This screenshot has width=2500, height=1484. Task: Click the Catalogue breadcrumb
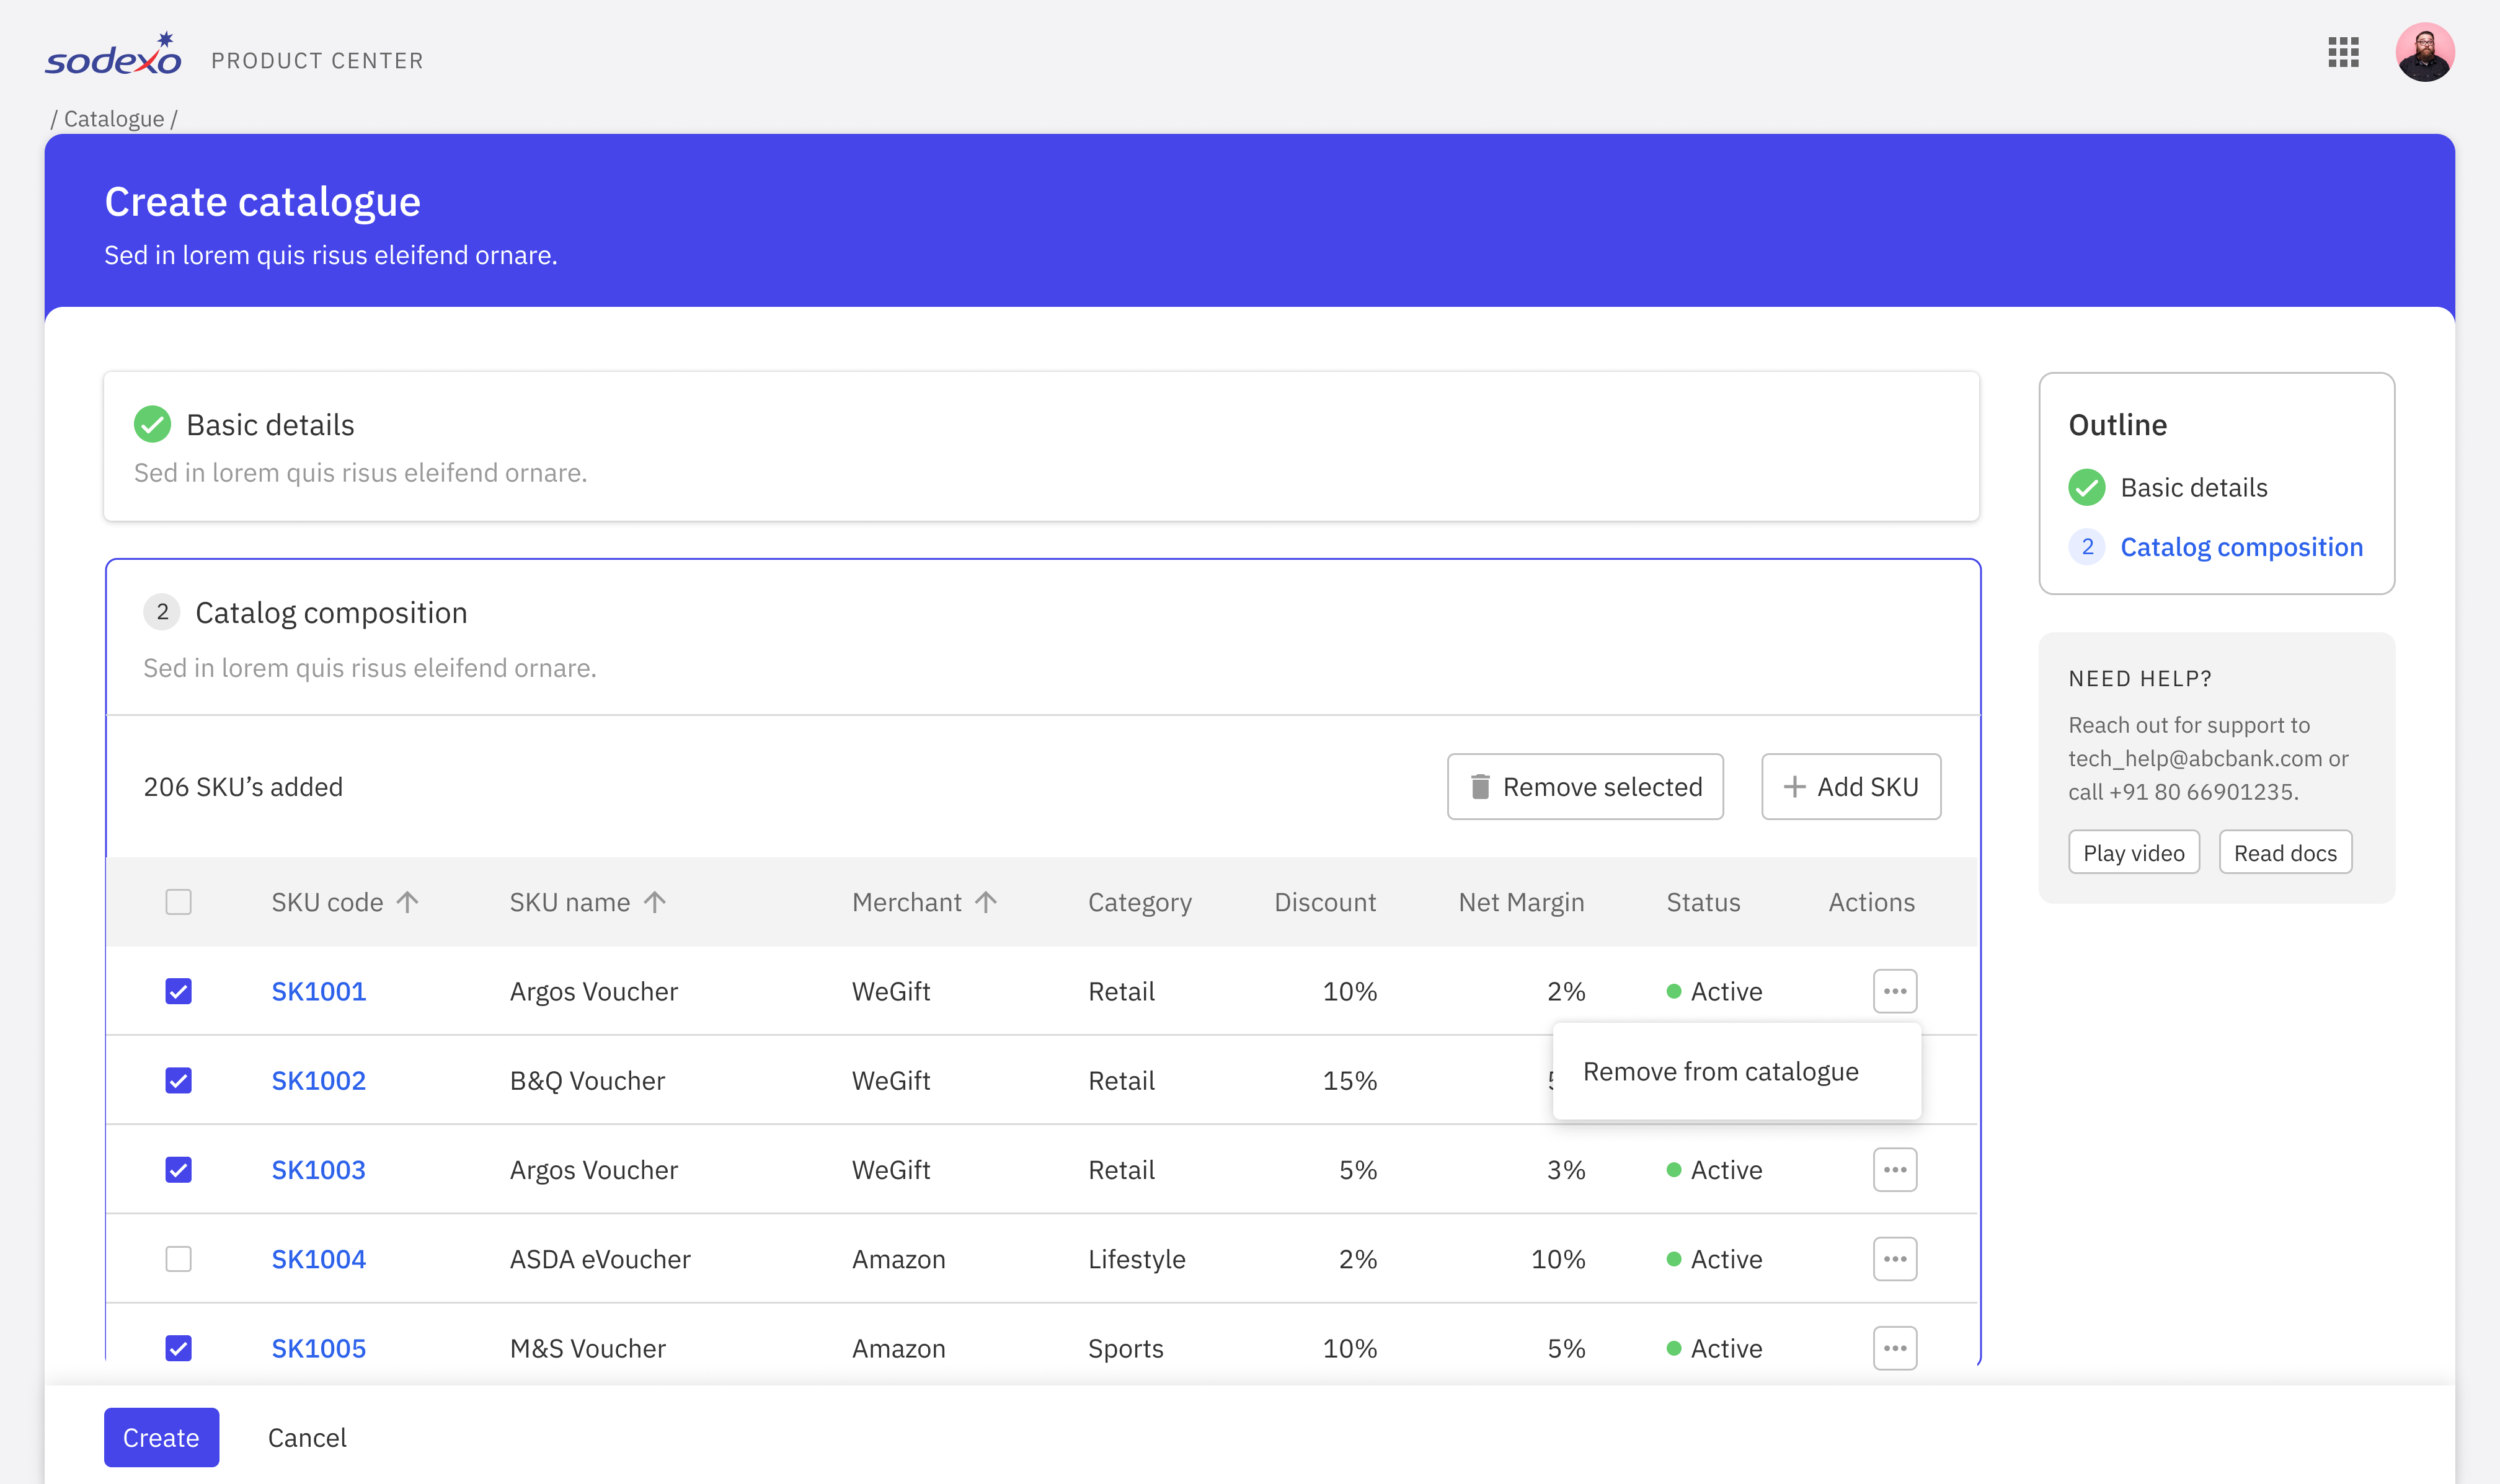[113, 119]
